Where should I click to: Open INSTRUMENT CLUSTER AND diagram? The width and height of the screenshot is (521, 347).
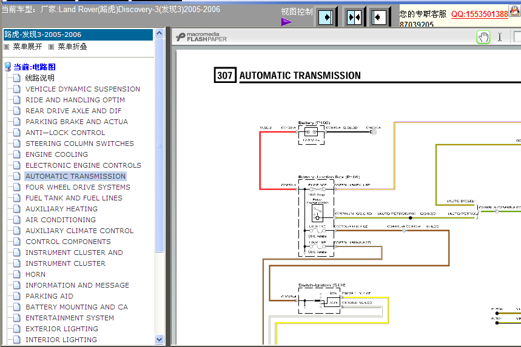click(x=74, y=253)
